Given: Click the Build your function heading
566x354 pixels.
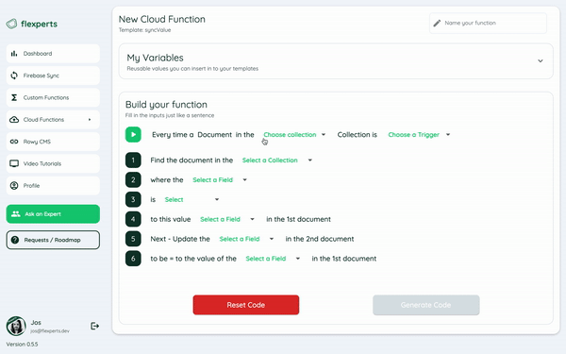Looking at the screenshot, I should tap(166, 105).
